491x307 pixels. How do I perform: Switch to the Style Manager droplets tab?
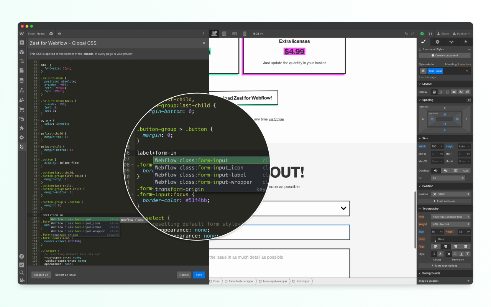tap(452, 42)
